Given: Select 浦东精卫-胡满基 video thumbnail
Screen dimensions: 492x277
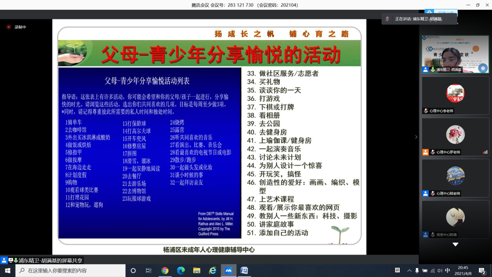Looking at the screenshot, I should (455, 54).
